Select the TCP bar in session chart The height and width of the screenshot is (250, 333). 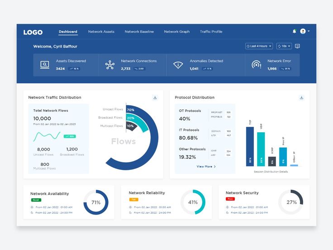[x=250, y=146]
